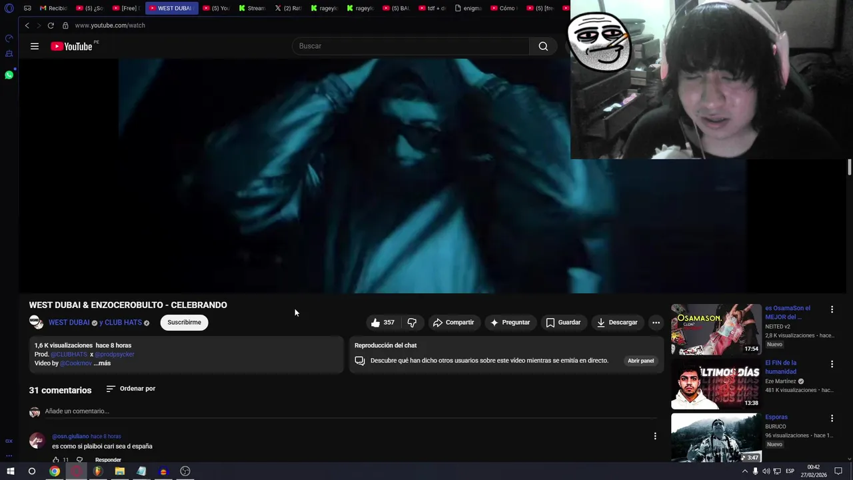
Task: Click the Suscribirme button
Action: [x=184, y=323]
